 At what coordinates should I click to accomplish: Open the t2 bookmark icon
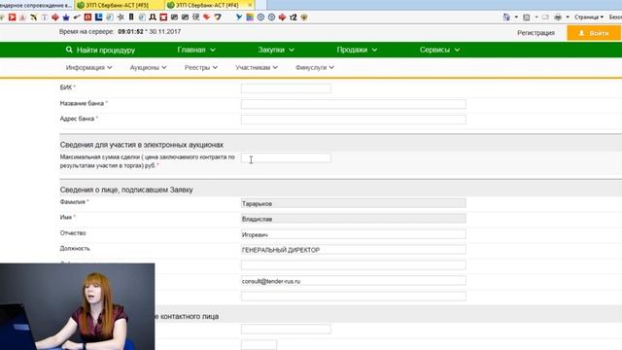click(294, 17)
